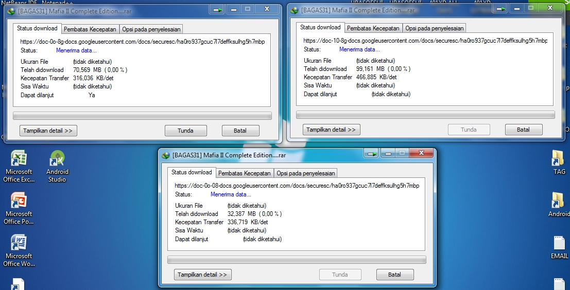570x290 pixels.
Task: Close the top-left IDM download window
Action: pyautogui.click(x=267, y=9)
